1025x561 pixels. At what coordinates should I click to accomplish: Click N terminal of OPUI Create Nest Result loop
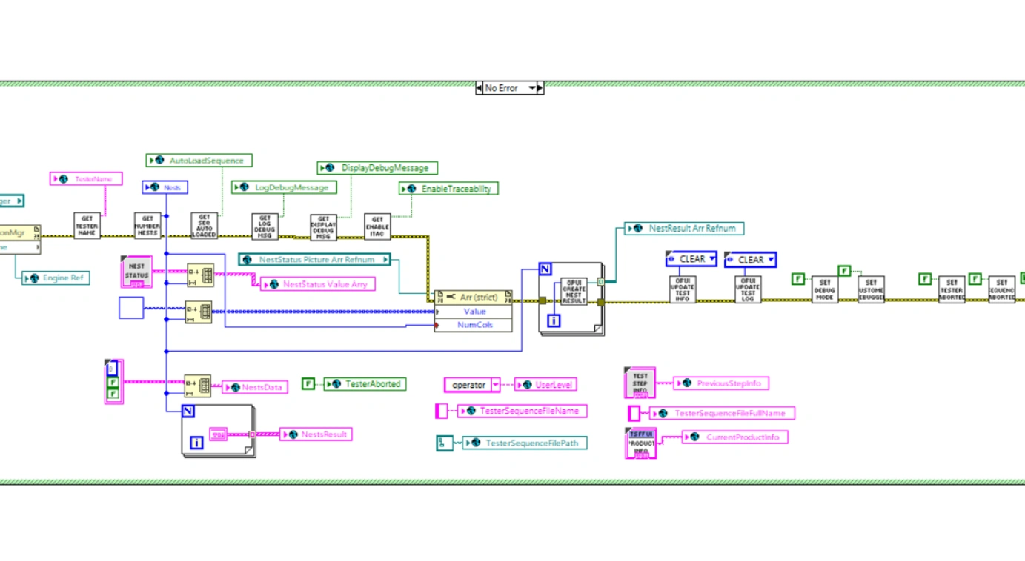click(545, 269)
